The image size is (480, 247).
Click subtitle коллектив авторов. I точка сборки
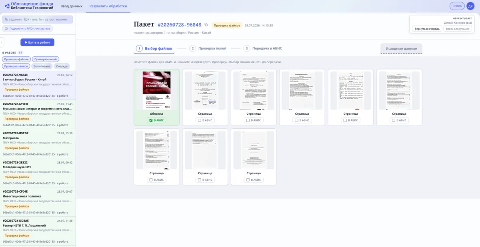click(x=172, y=33)
